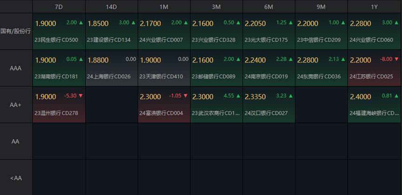
Task: Open the 24江苏银行CD025 quote cell
Action: (x=375, y=68)
